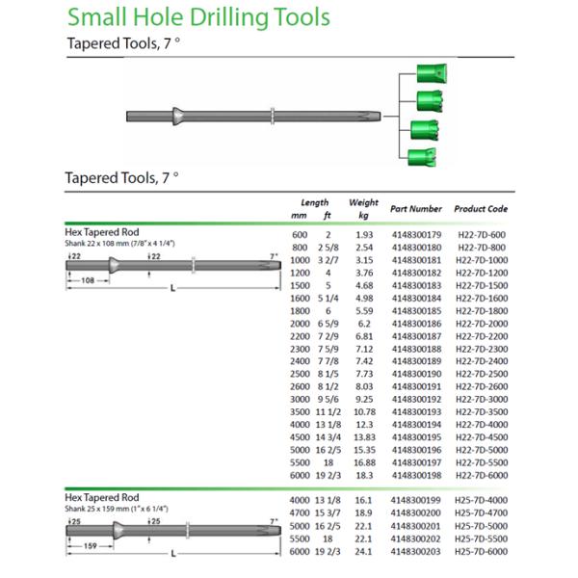Click the 'Product Code' column header
Screen dimensions: 578x578
coord(481,208)
